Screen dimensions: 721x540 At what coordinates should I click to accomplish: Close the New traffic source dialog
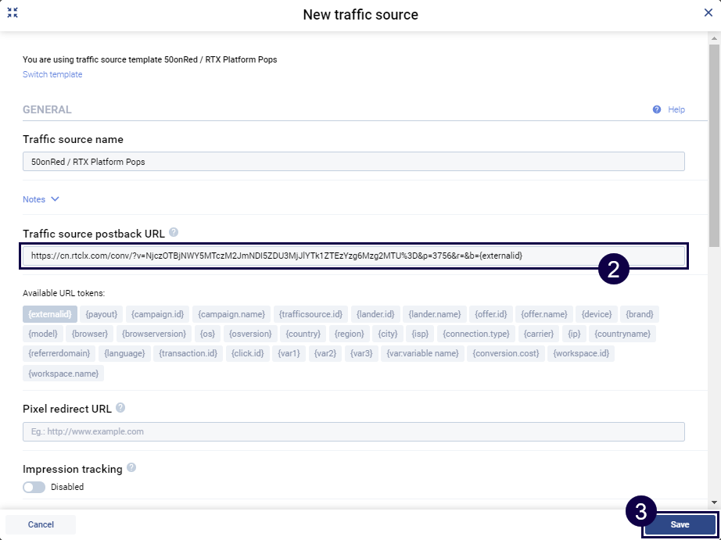708,13
